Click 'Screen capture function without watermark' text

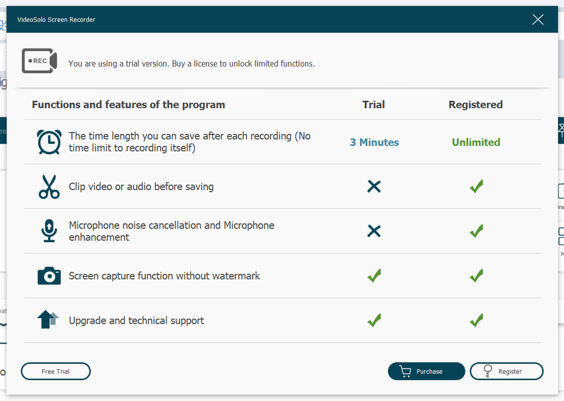pos(164,276)
